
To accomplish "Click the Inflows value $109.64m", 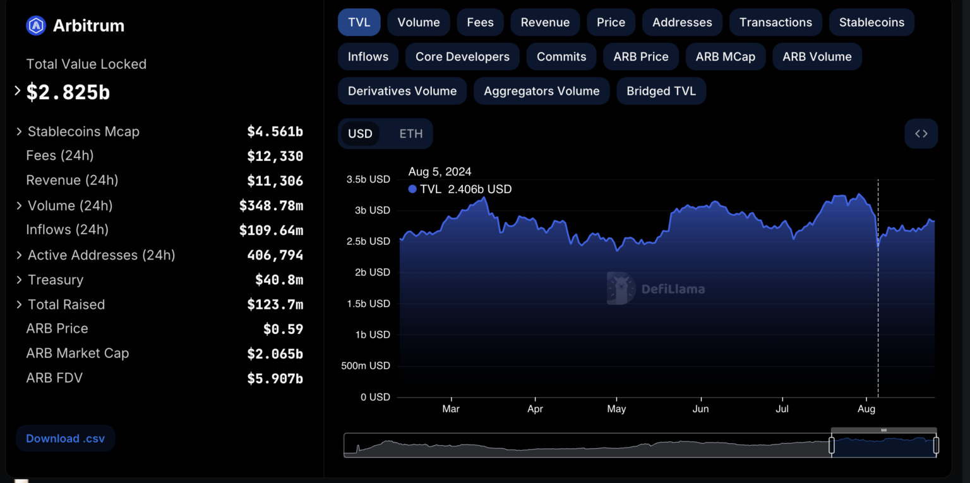I will click(272, 230).
